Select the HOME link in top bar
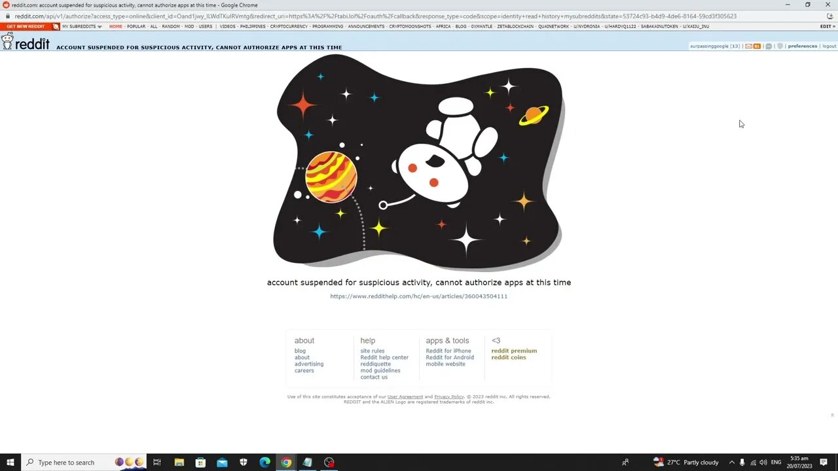This screenshot has height=471, width=838. [x=116, y=27]
